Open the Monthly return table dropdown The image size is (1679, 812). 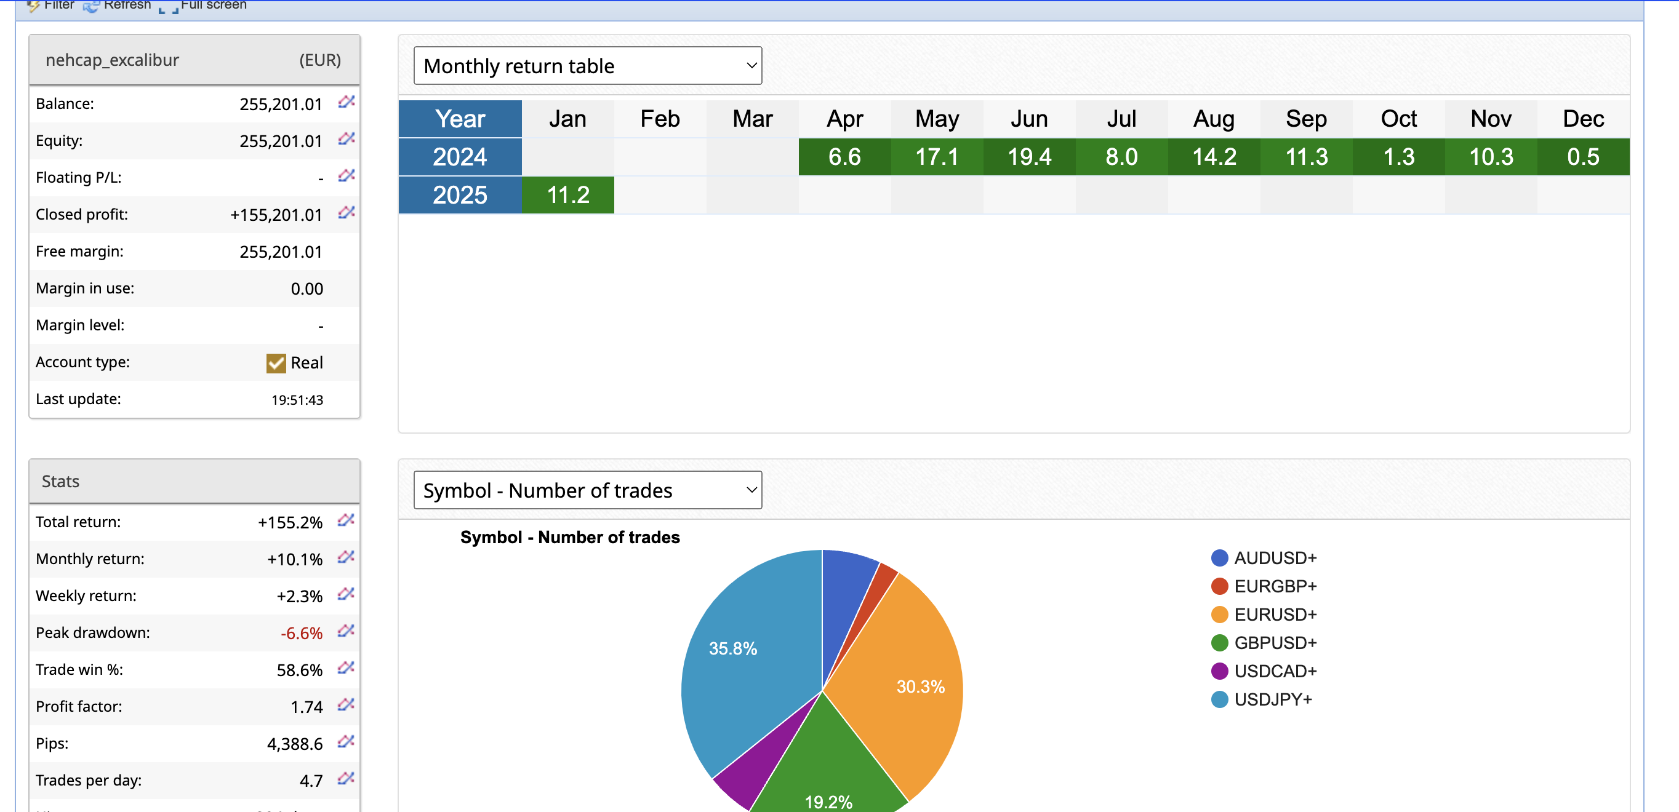(x=587, y=66)
